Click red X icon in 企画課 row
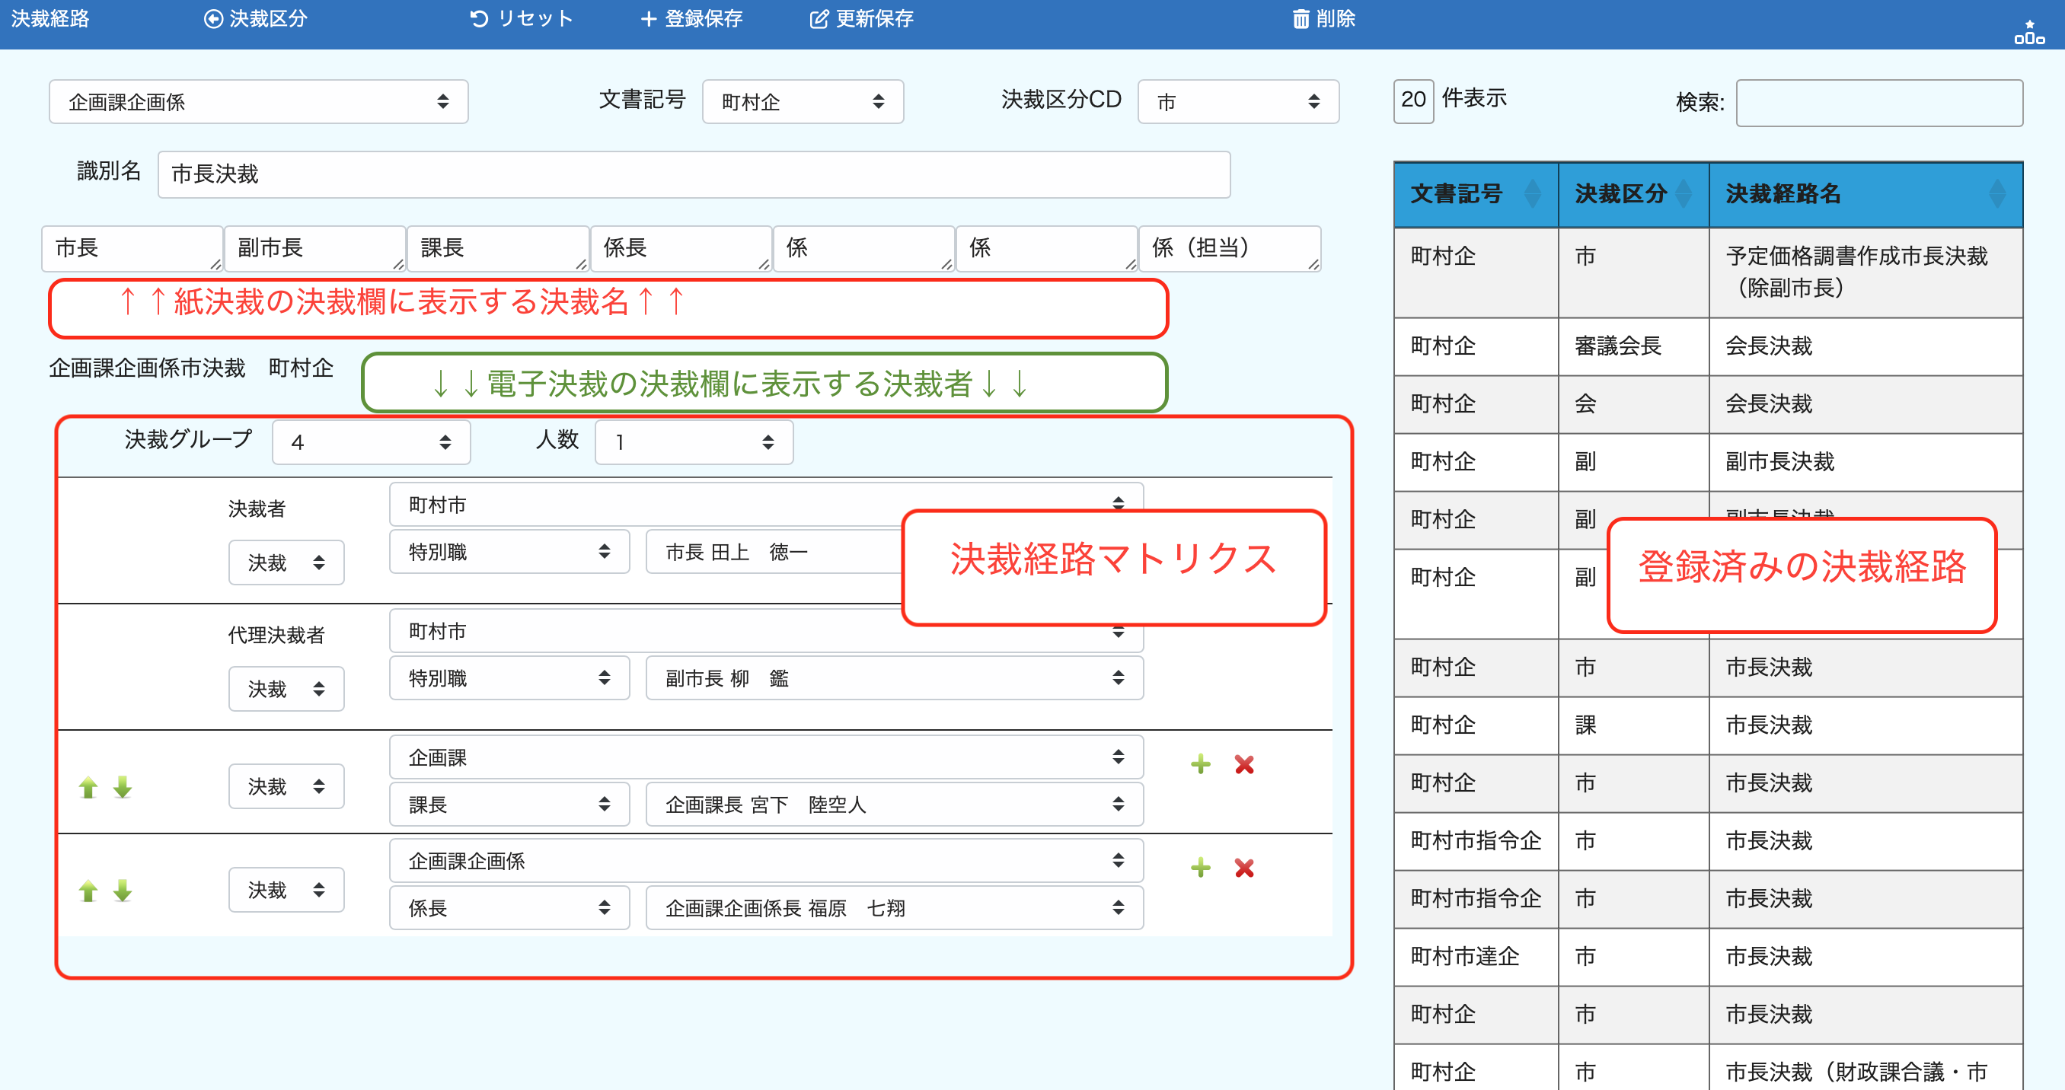2065x1090 pixels. tap(1243, 763)
